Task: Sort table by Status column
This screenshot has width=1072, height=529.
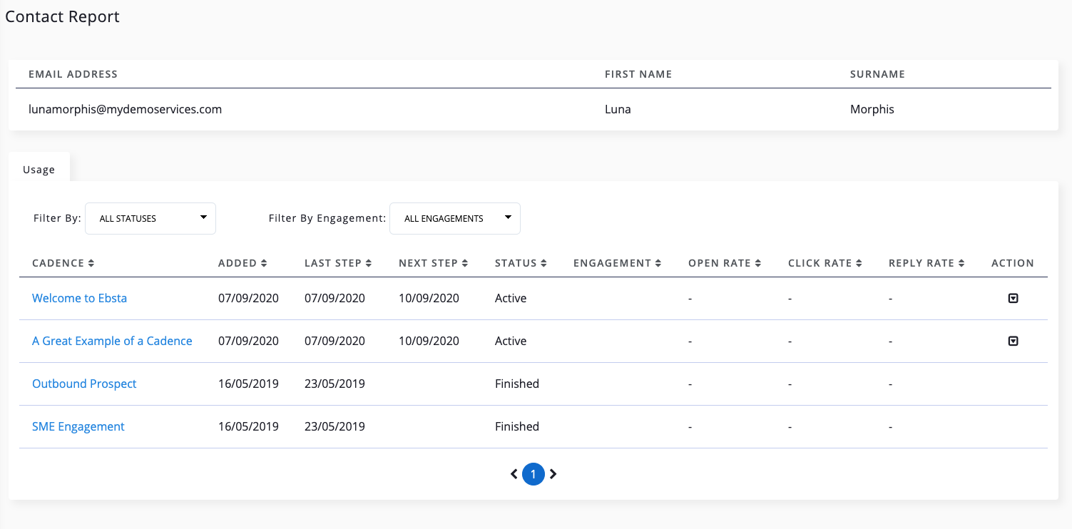Action: tap(521, 263)
